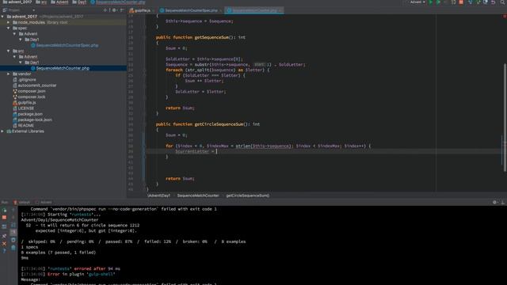This screenshot has width=507, height=285.
Task: Hide the Run tool window
Action: pyautogui.click(x=503, y=203)
